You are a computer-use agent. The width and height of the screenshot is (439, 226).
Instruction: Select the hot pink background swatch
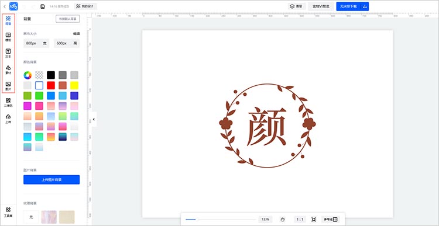[39, 106]
